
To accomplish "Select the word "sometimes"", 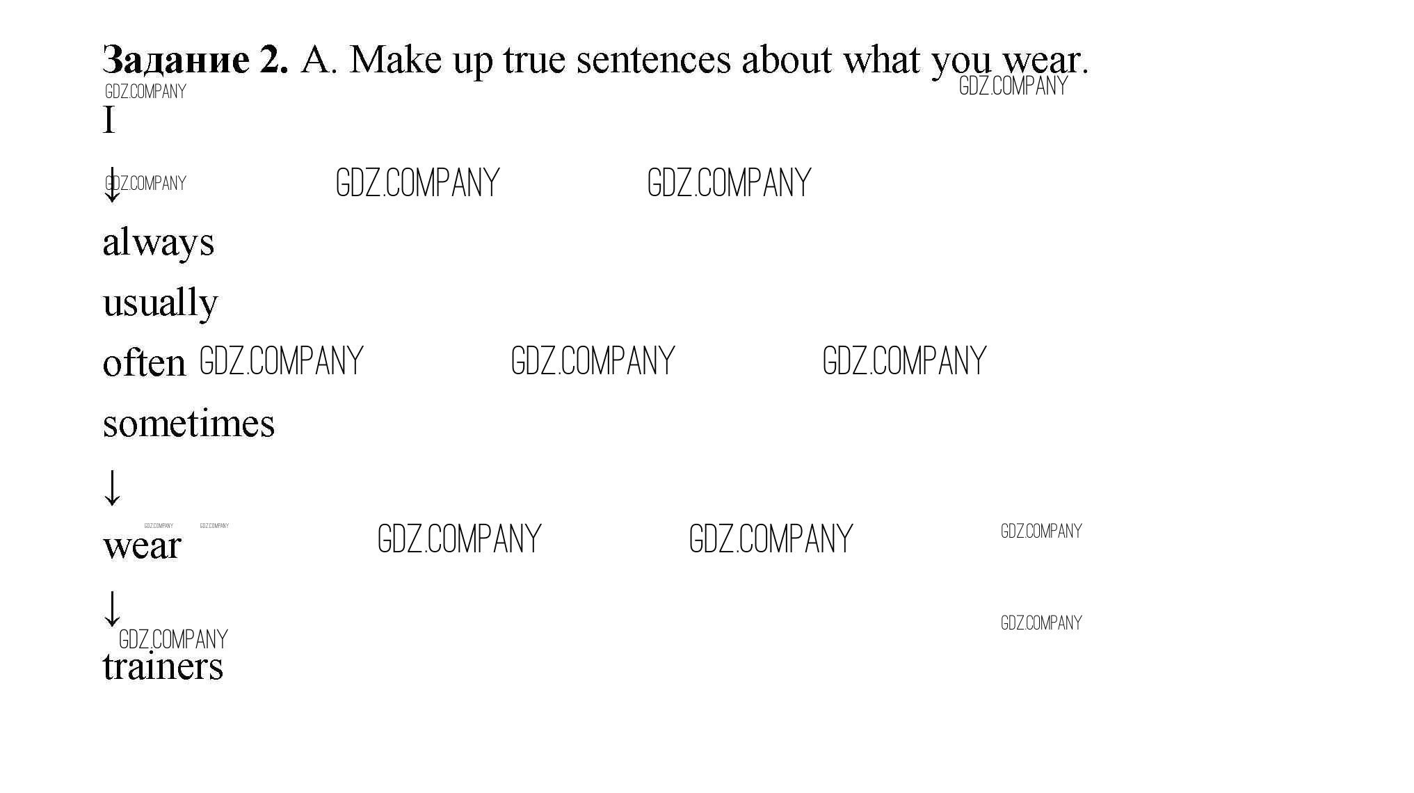I will [188, 424].
